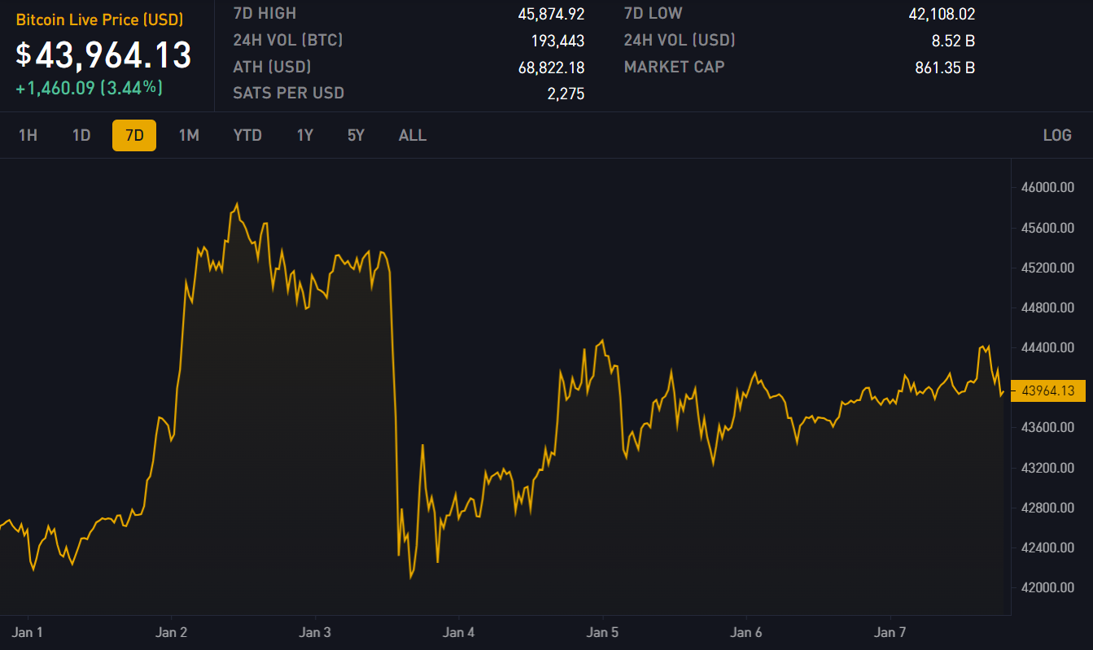Click the 42,108.02 low value
The width and height of the screenshot is (1093, 650).
[942, 14]
